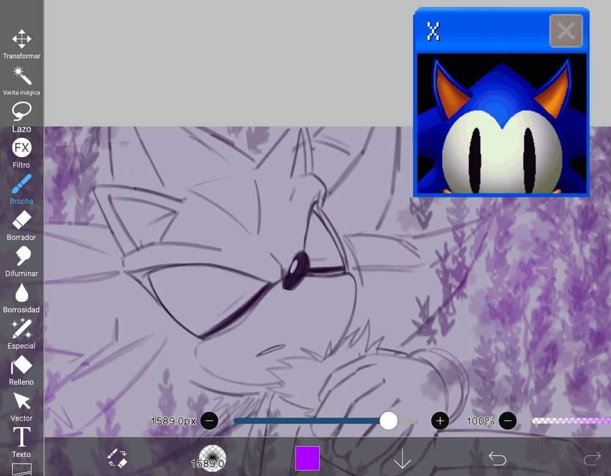611x476 pixels.
Task: Undo the last stroke
Action: [x=497, y=458]
